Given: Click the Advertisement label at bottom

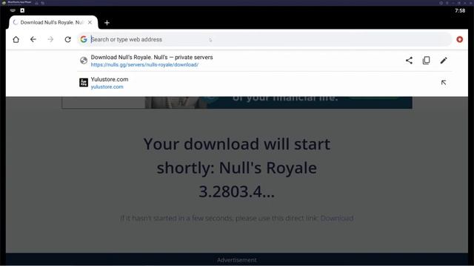Looking at the screenshot, I should (x=237, y=260).
